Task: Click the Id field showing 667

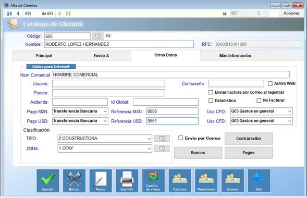Action: click(242, 14)
